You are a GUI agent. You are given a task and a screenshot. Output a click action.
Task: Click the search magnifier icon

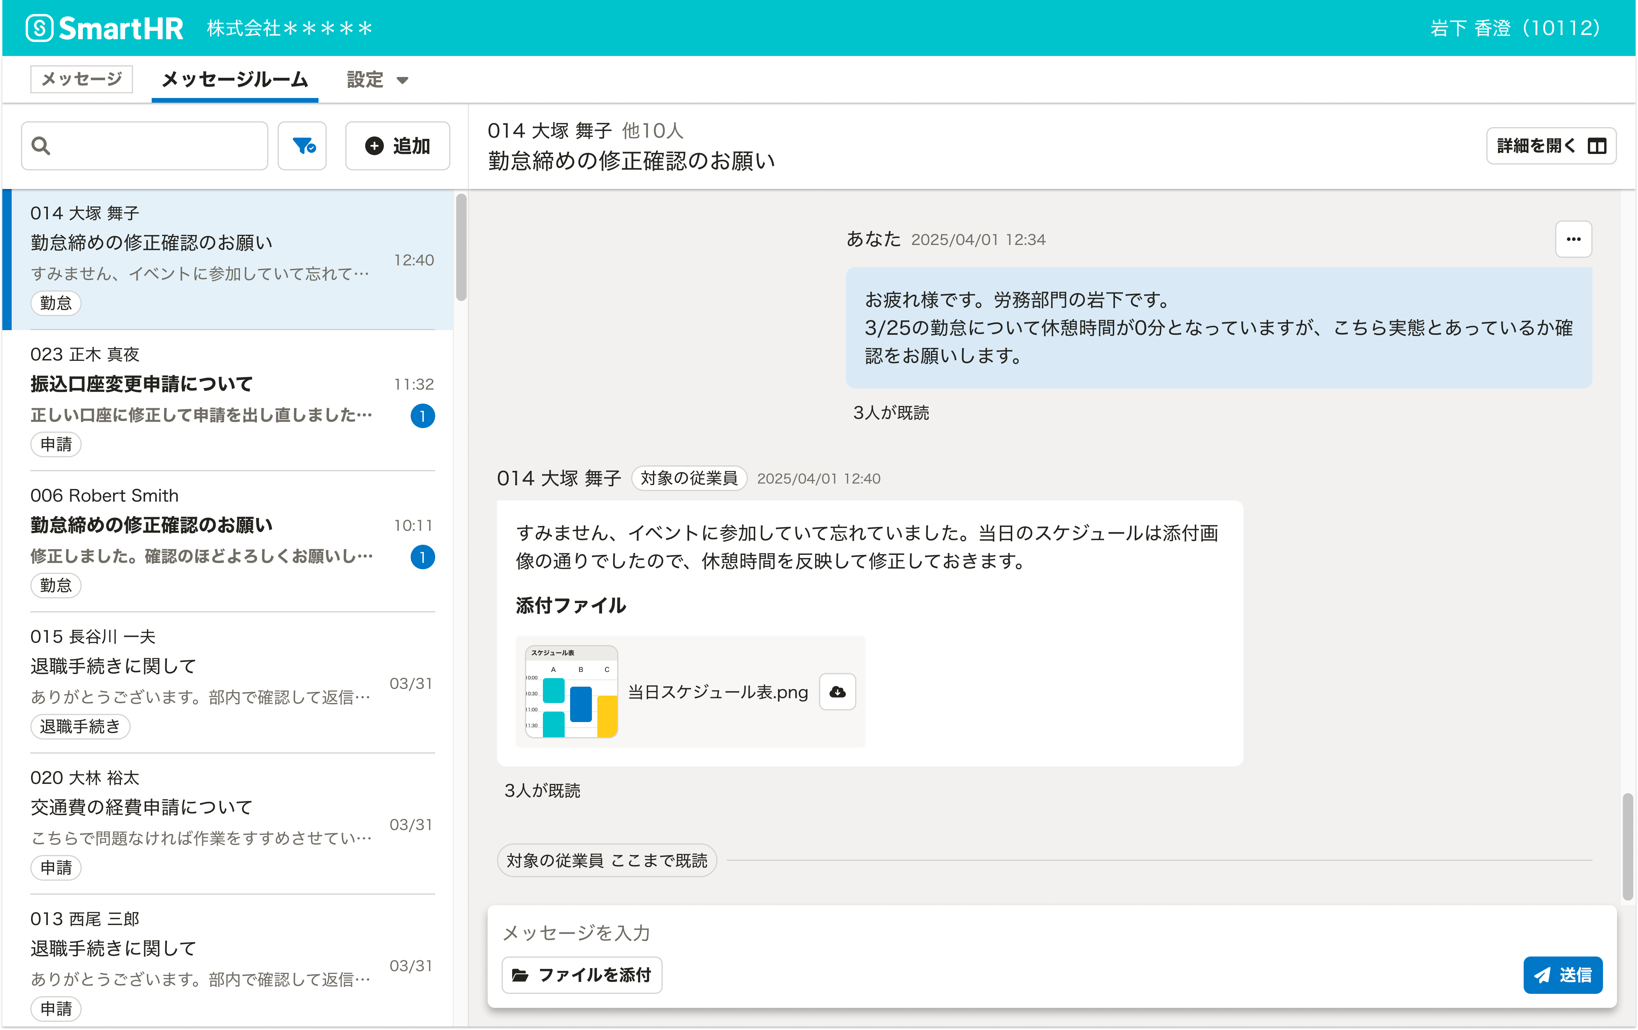(42, 145)
